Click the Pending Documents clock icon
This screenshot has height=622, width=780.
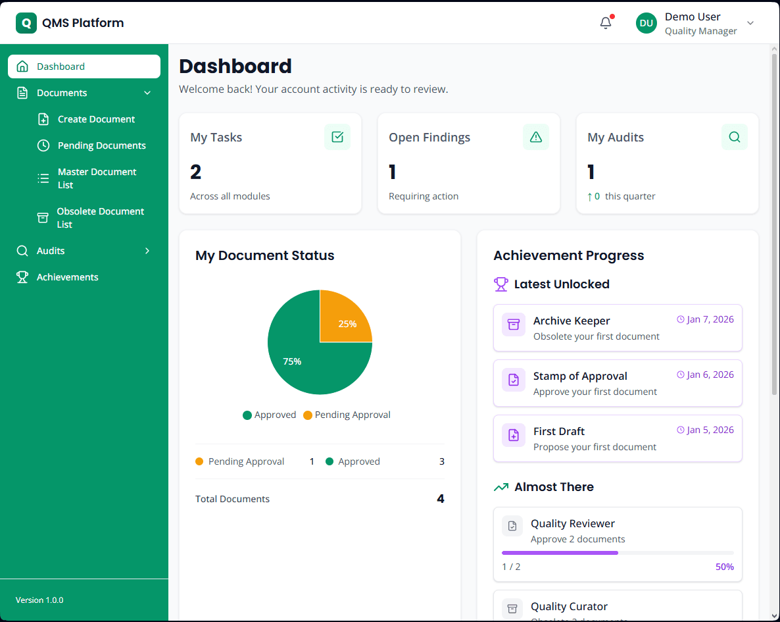pyautogui.click(x=43, y=145)
